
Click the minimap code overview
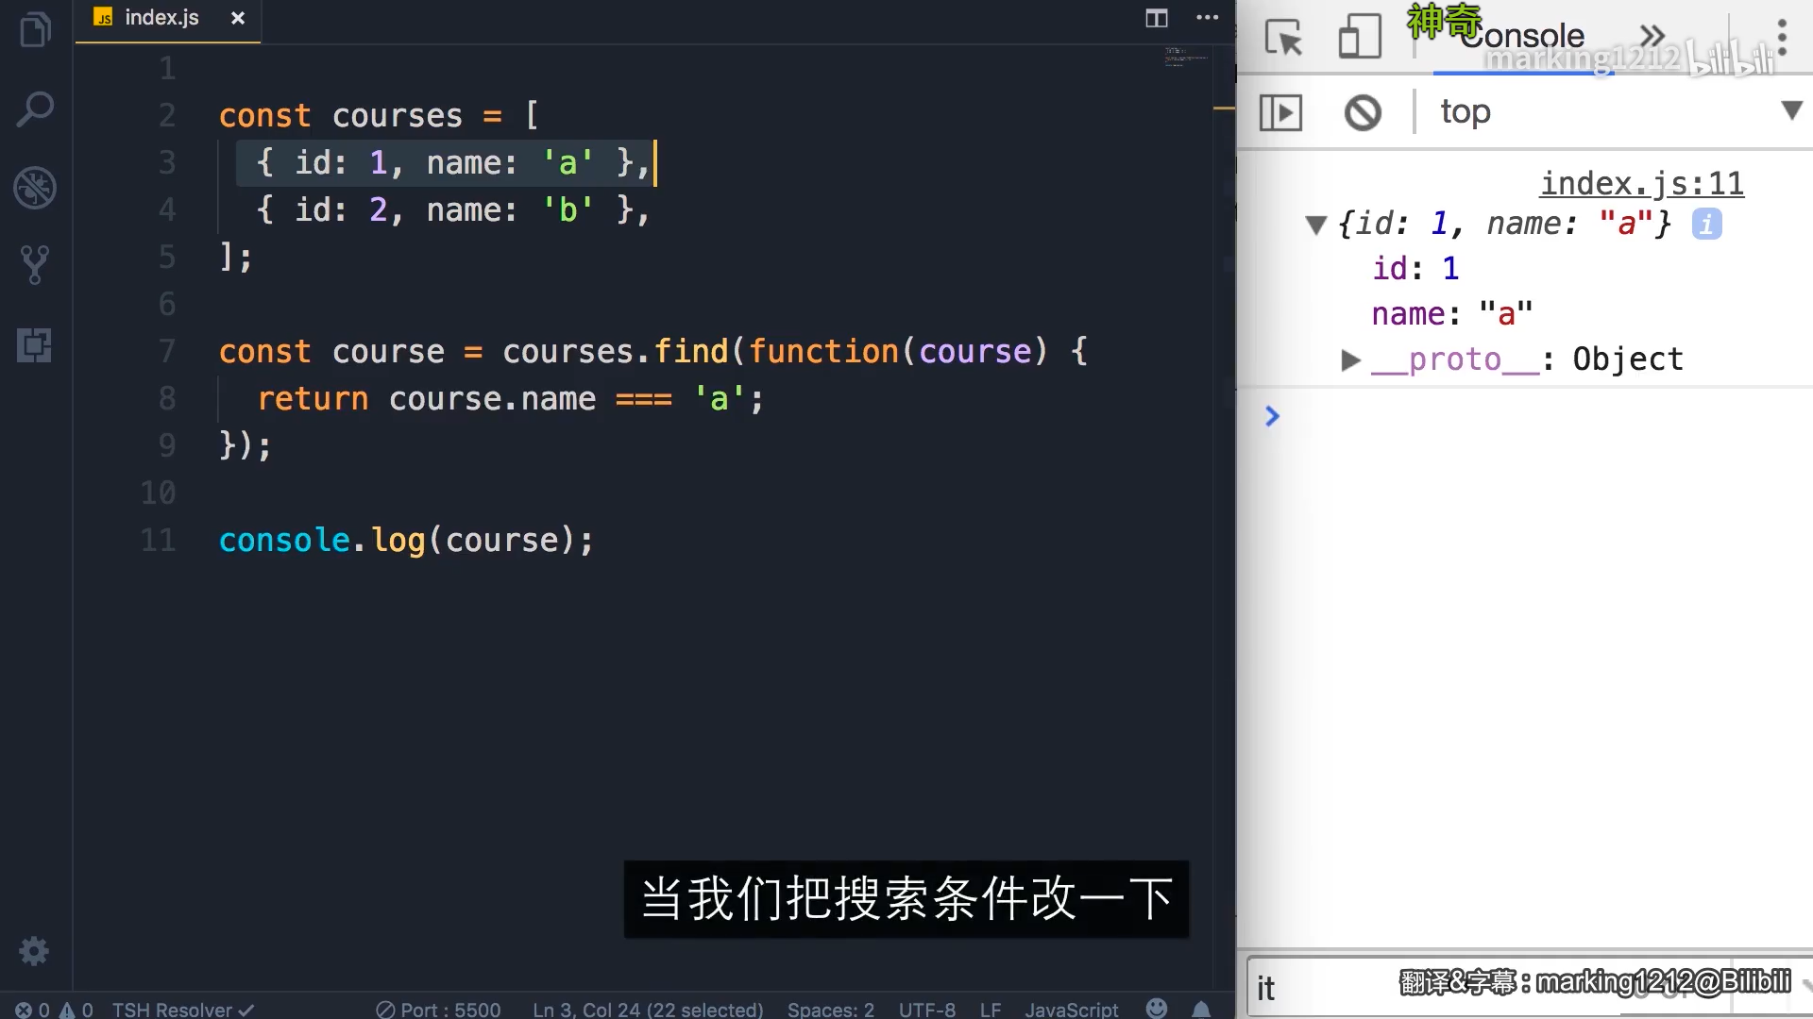tap(1186, 57)
